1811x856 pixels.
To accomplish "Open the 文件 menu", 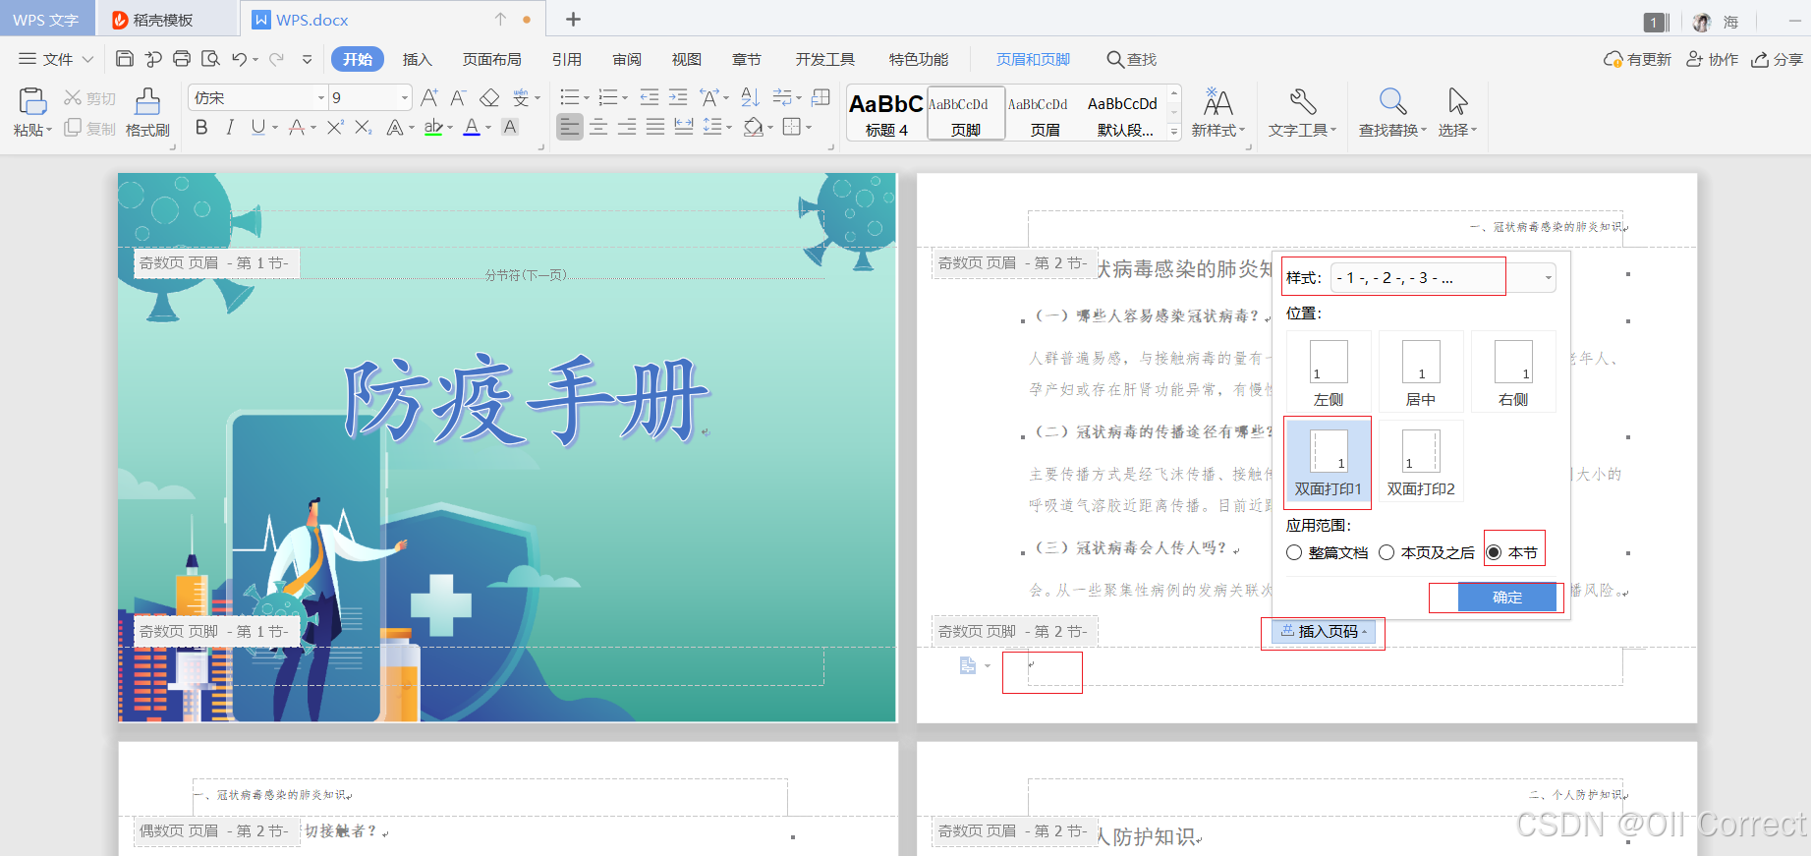I will click(55, 59).
